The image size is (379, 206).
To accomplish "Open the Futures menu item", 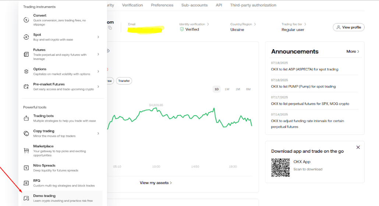I will [62, 54].
